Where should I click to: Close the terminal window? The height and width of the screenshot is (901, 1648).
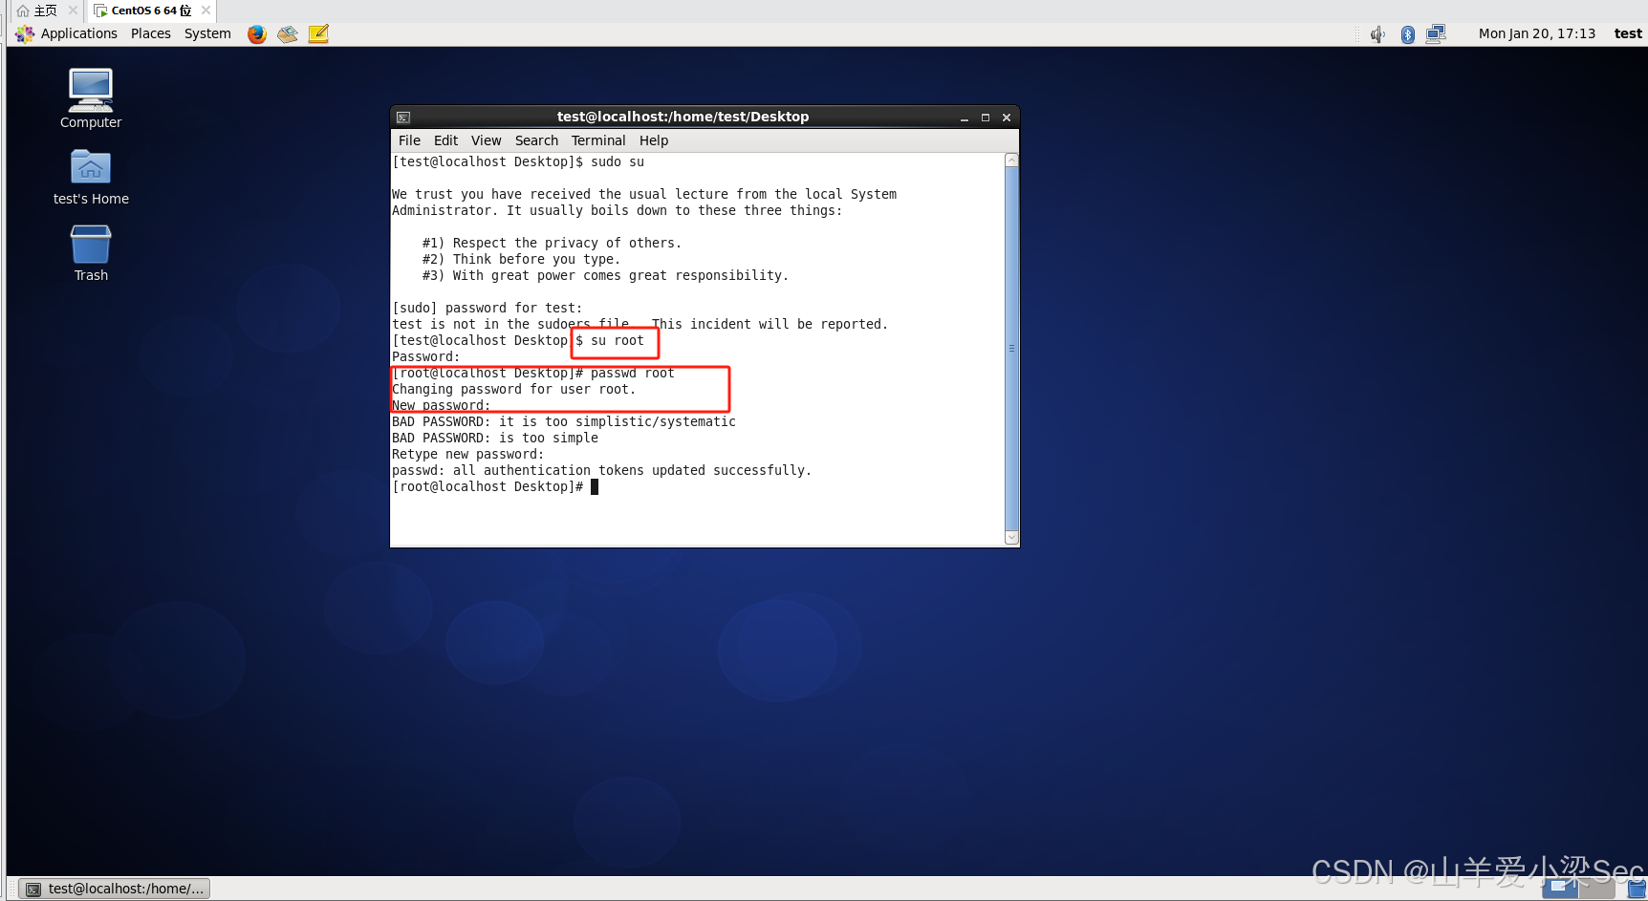1007,118
